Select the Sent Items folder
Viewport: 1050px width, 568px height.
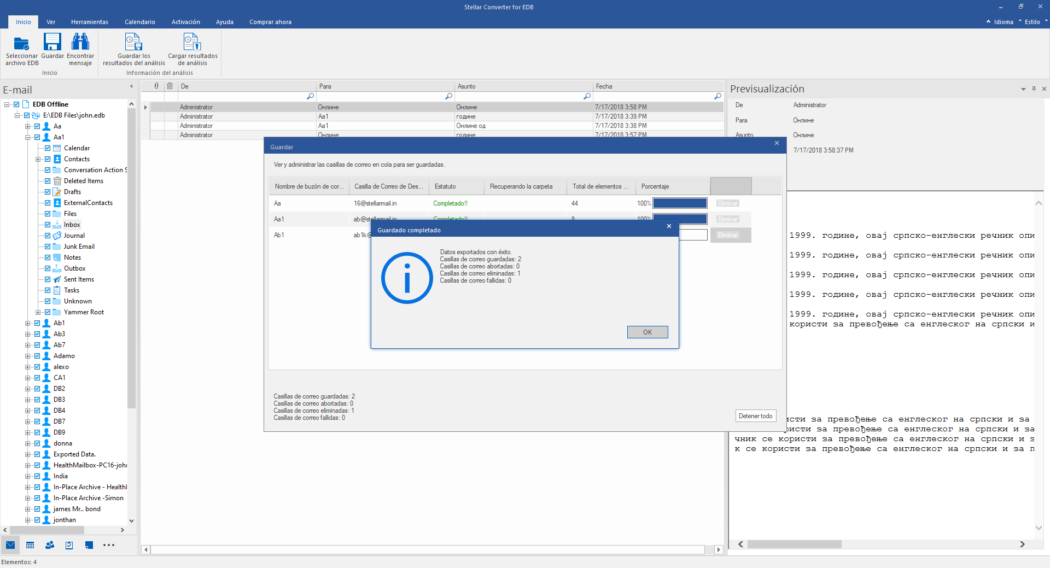tap(79, 279)
